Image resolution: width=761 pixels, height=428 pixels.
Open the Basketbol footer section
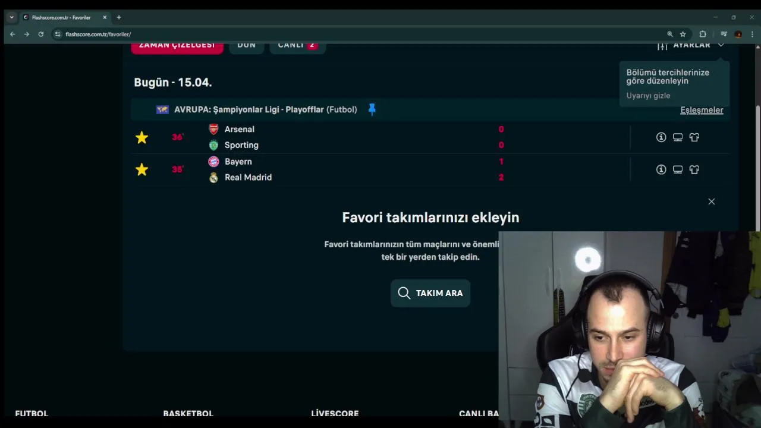(x=188, y=413)
